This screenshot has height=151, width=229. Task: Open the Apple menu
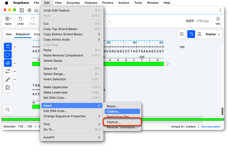[x=7, y=3]
